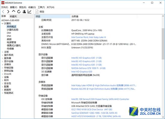
Task: Select 计算机名称 in the tree
Action: click(x=13, y=30)
